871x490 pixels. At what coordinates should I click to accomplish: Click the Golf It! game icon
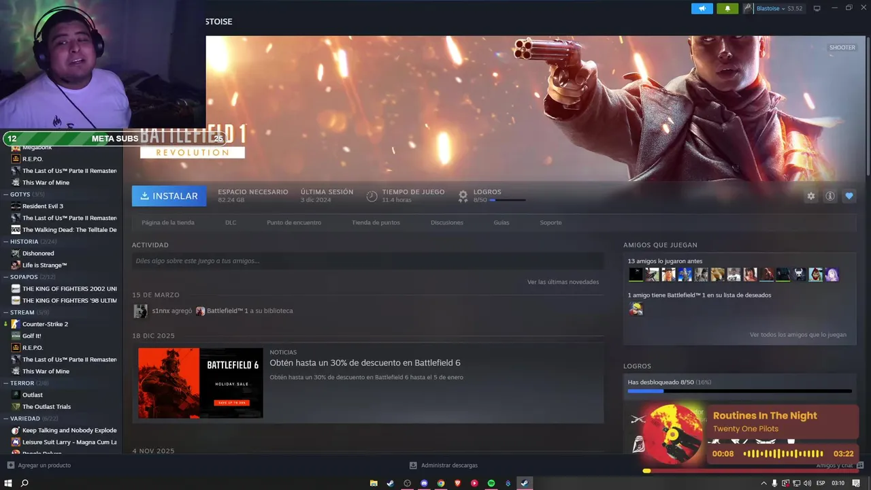(16, 336)
